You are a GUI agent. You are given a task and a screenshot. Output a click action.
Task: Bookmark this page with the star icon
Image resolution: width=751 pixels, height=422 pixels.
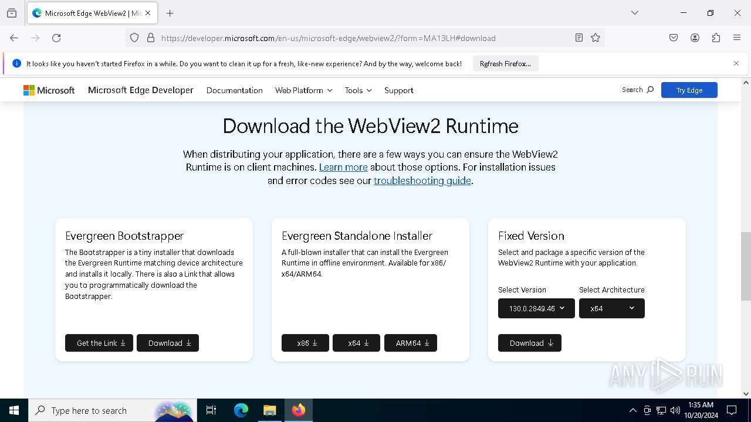coord(596,38)
